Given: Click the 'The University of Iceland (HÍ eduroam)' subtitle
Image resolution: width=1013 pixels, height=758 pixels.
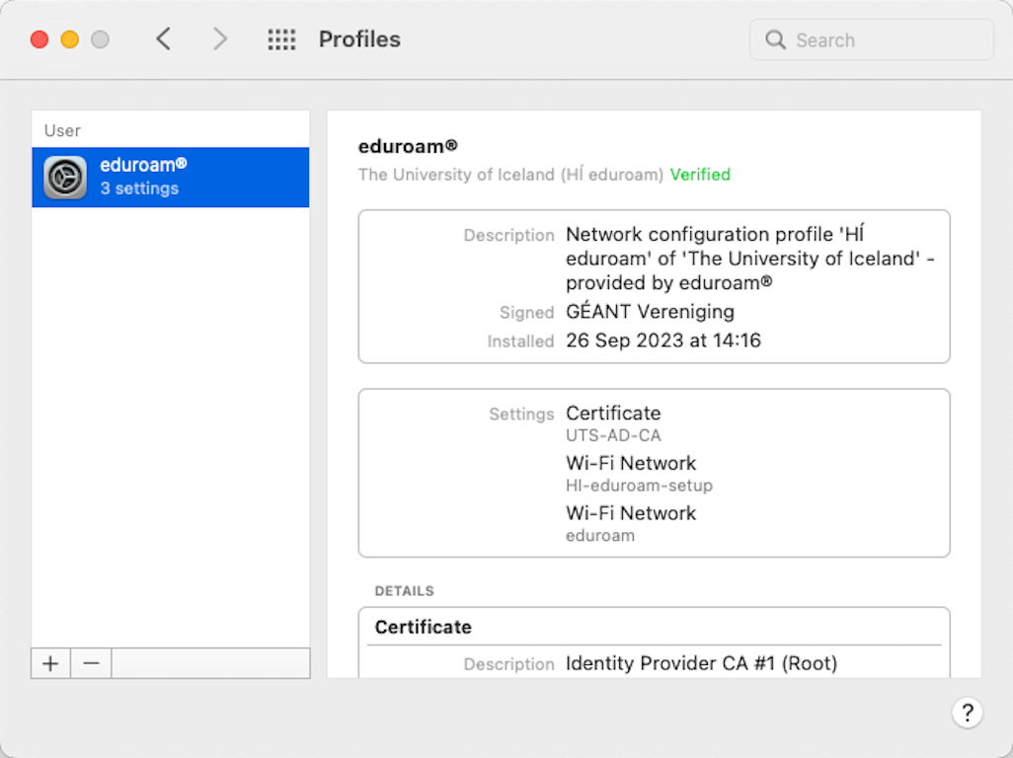Looking at the screenshot, I should (x=511, y=175).
